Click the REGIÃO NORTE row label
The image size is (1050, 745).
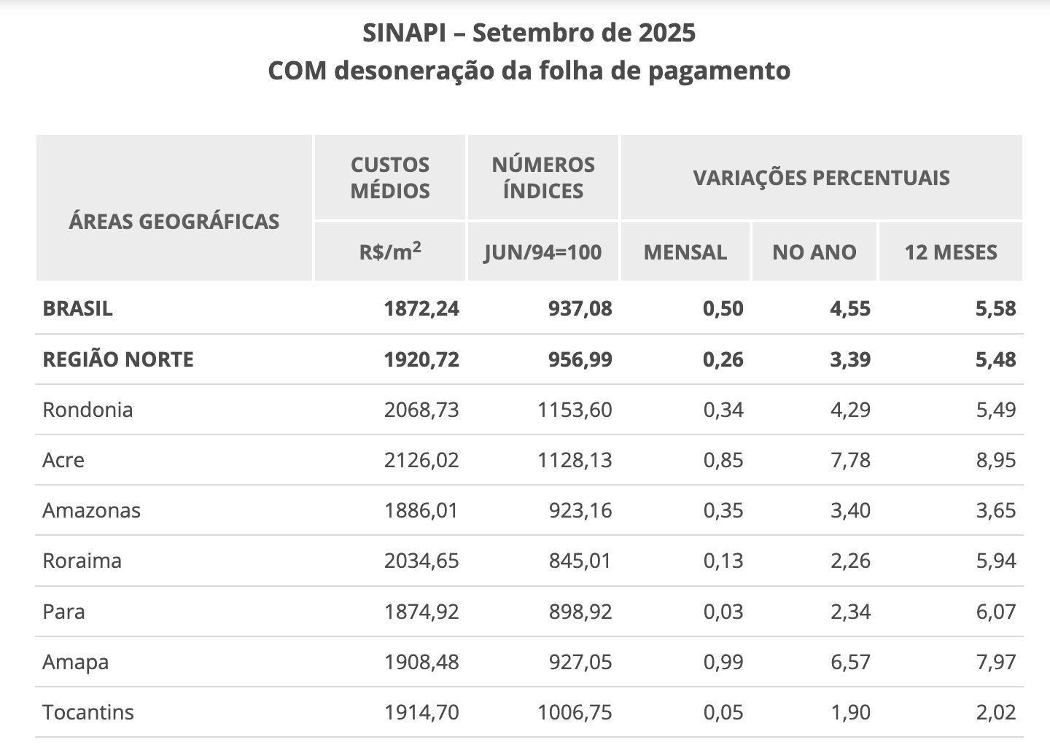pyautogui.click(x=118, y=359)
